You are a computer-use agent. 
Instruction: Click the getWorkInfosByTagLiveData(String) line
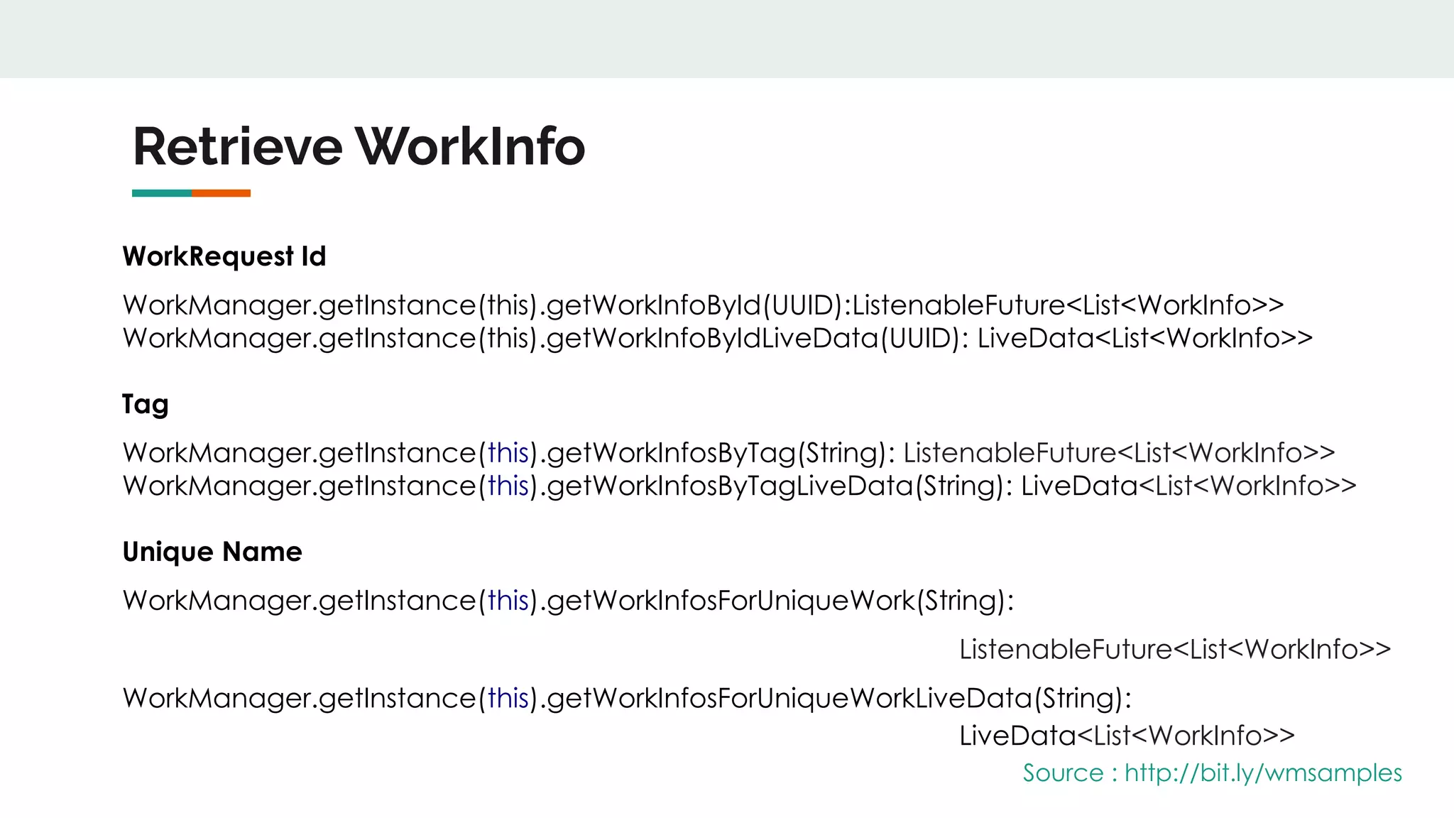(740, 486)
